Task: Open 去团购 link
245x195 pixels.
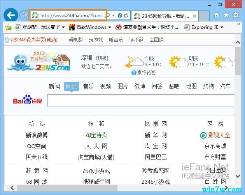Action: (157, 40)
